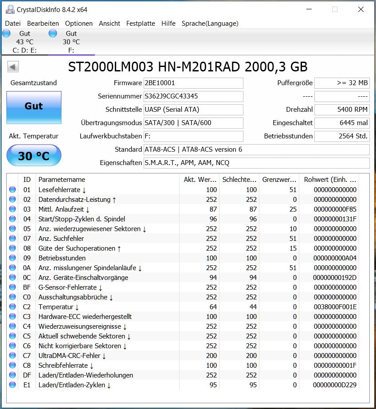Click the disk title ST2000LM003 HN-M201RAD 2000,3 GB
376x409 pixels.
[x=188, y=67]
